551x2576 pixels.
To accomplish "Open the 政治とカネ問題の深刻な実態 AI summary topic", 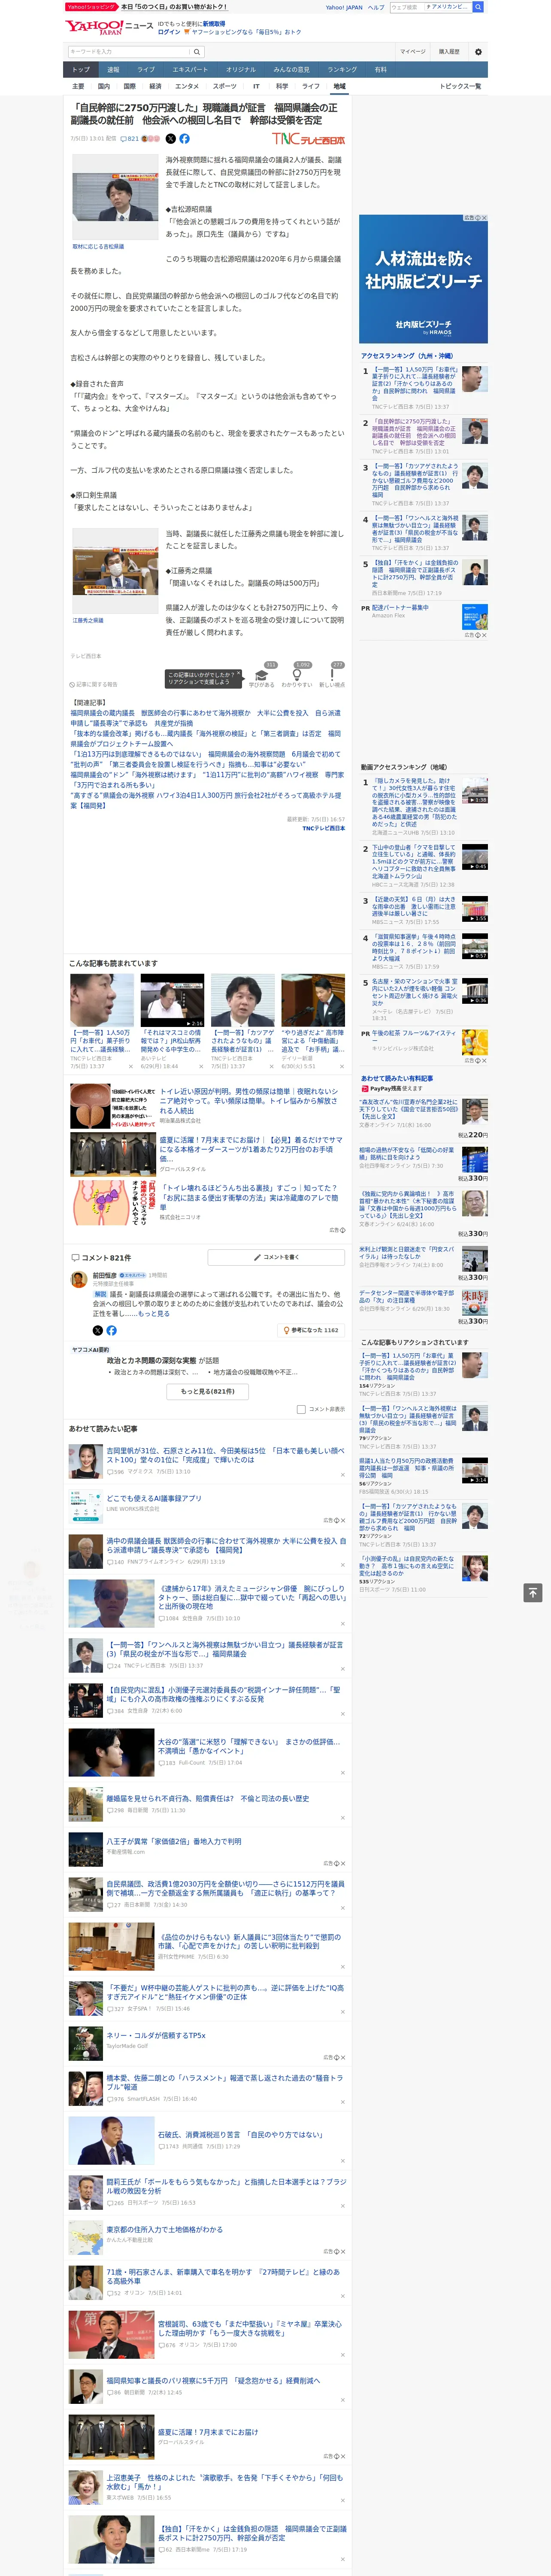I will click(152, 1360).
